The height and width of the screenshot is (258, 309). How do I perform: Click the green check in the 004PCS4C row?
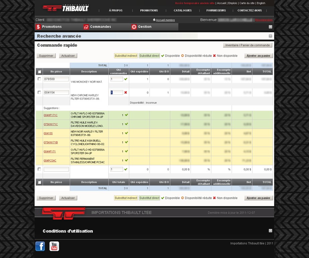point(126,160)
